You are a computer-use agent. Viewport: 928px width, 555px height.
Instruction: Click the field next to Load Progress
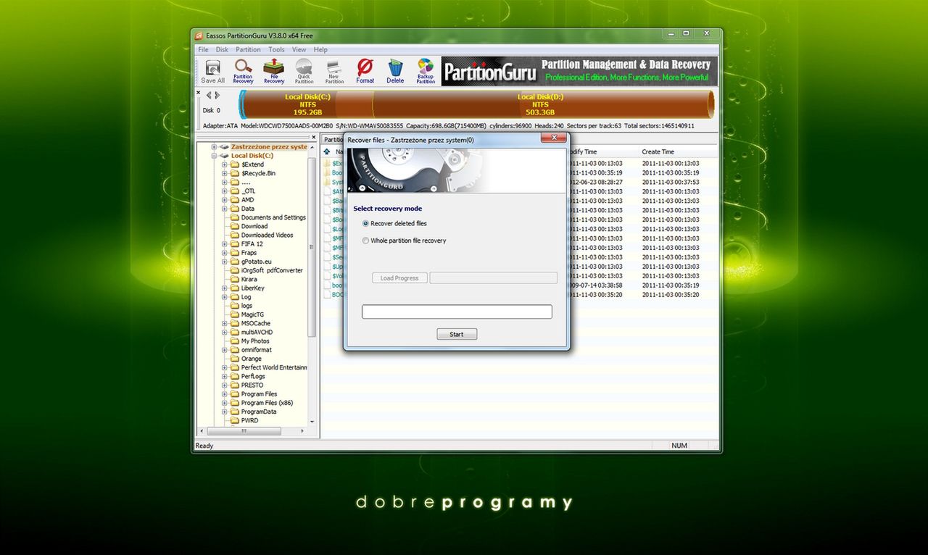point(494,278)
